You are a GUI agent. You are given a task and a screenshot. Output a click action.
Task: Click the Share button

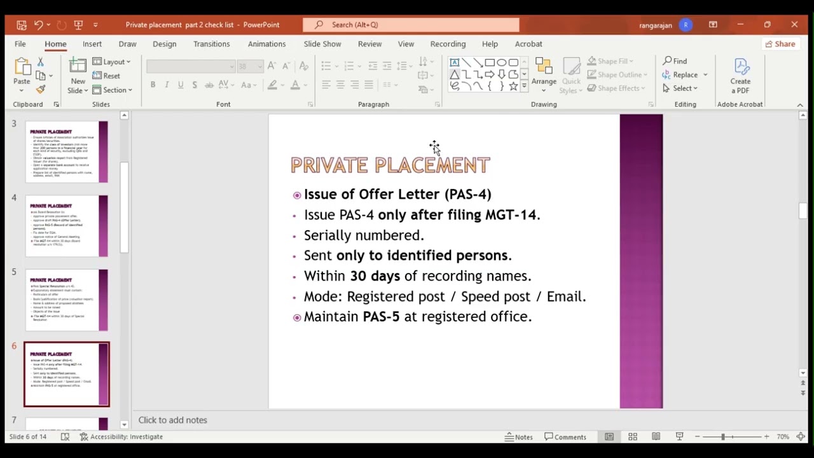click(780, 44)
